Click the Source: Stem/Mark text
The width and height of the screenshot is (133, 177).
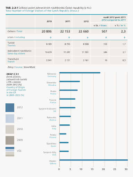25,67
